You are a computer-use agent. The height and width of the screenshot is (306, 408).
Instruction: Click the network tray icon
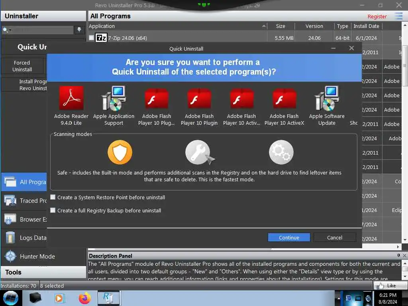(358, 298)
